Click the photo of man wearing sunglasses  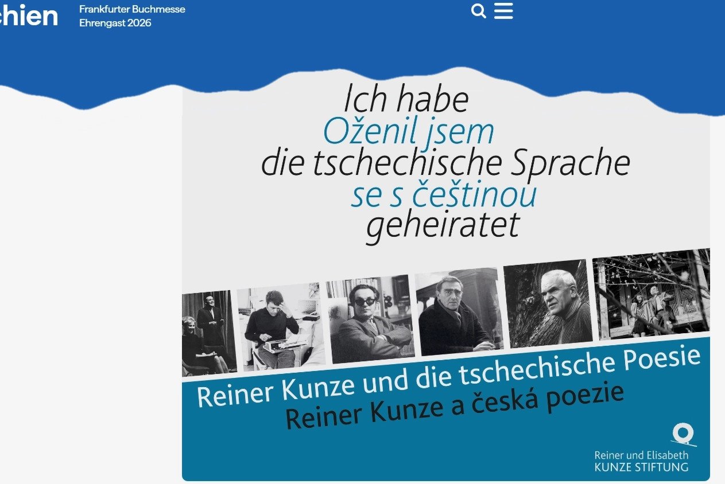[x=371, y=319]
